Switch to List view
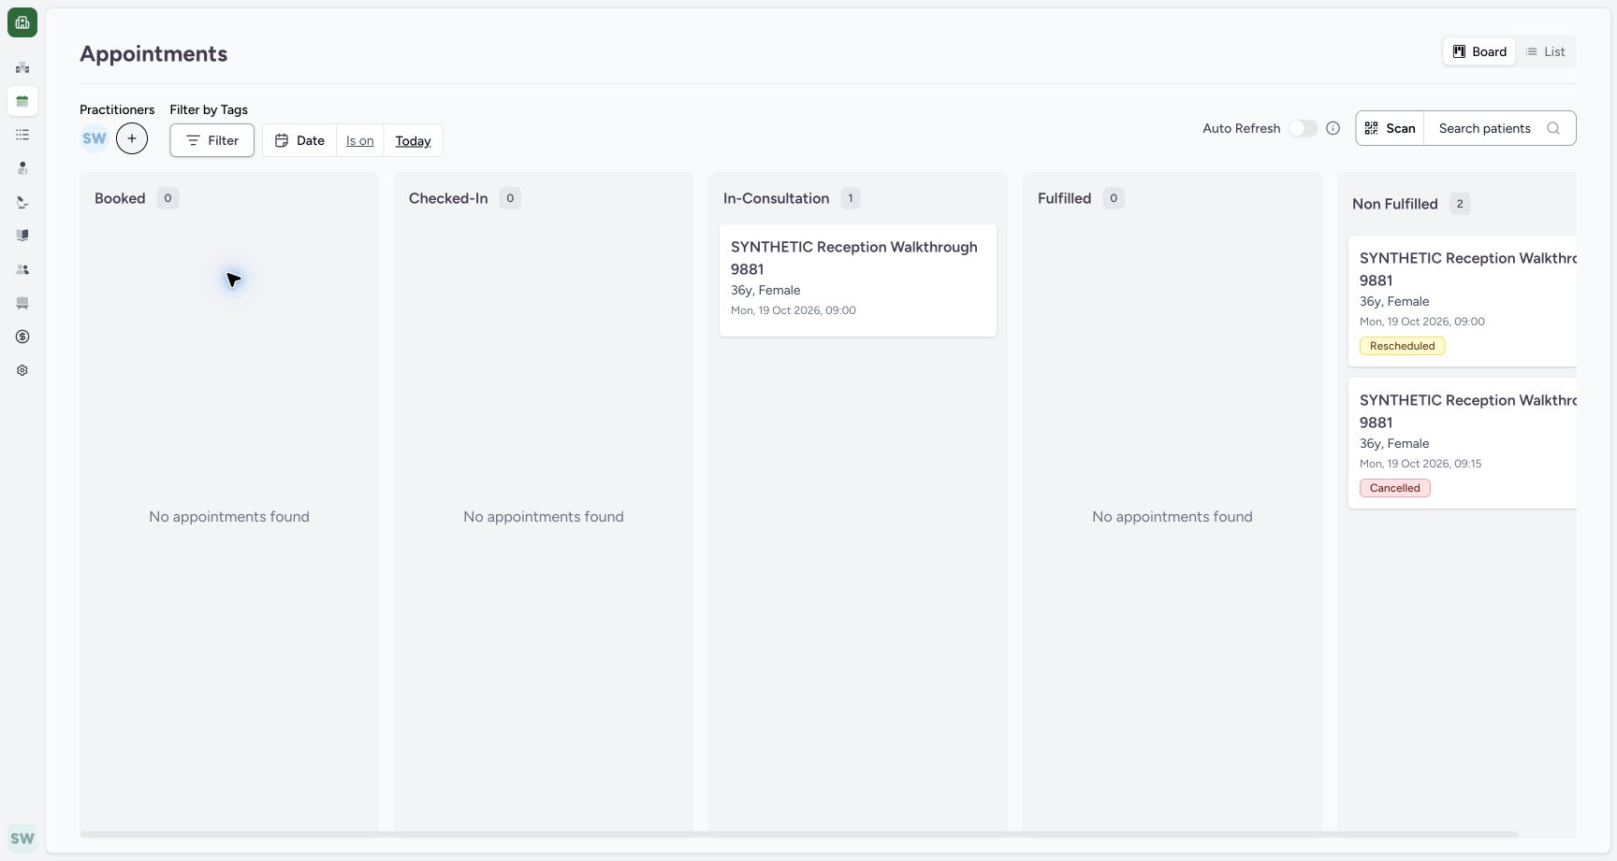 coord(1545,51)
